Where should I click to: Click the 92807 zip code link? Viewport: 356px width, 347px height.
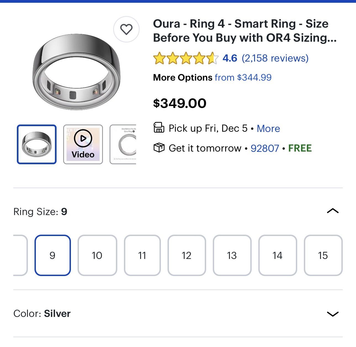coord(265,148)
